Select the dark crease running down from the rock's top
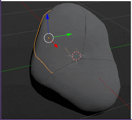This screenshot has height=120, width=132. [x=84, y=31]
